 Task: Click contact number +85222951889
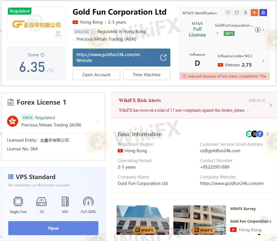215,167
